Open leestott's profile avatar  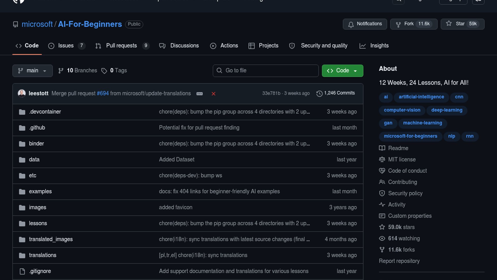[x=22, y=93]
